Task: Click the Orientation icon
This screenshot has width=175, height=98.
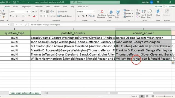Action: [52, 11]
